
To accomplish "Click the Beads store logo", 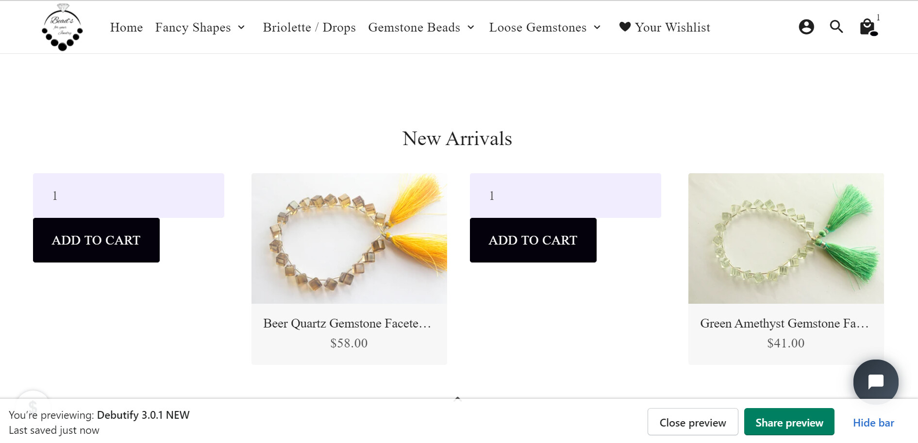I will tap(62, 27).
